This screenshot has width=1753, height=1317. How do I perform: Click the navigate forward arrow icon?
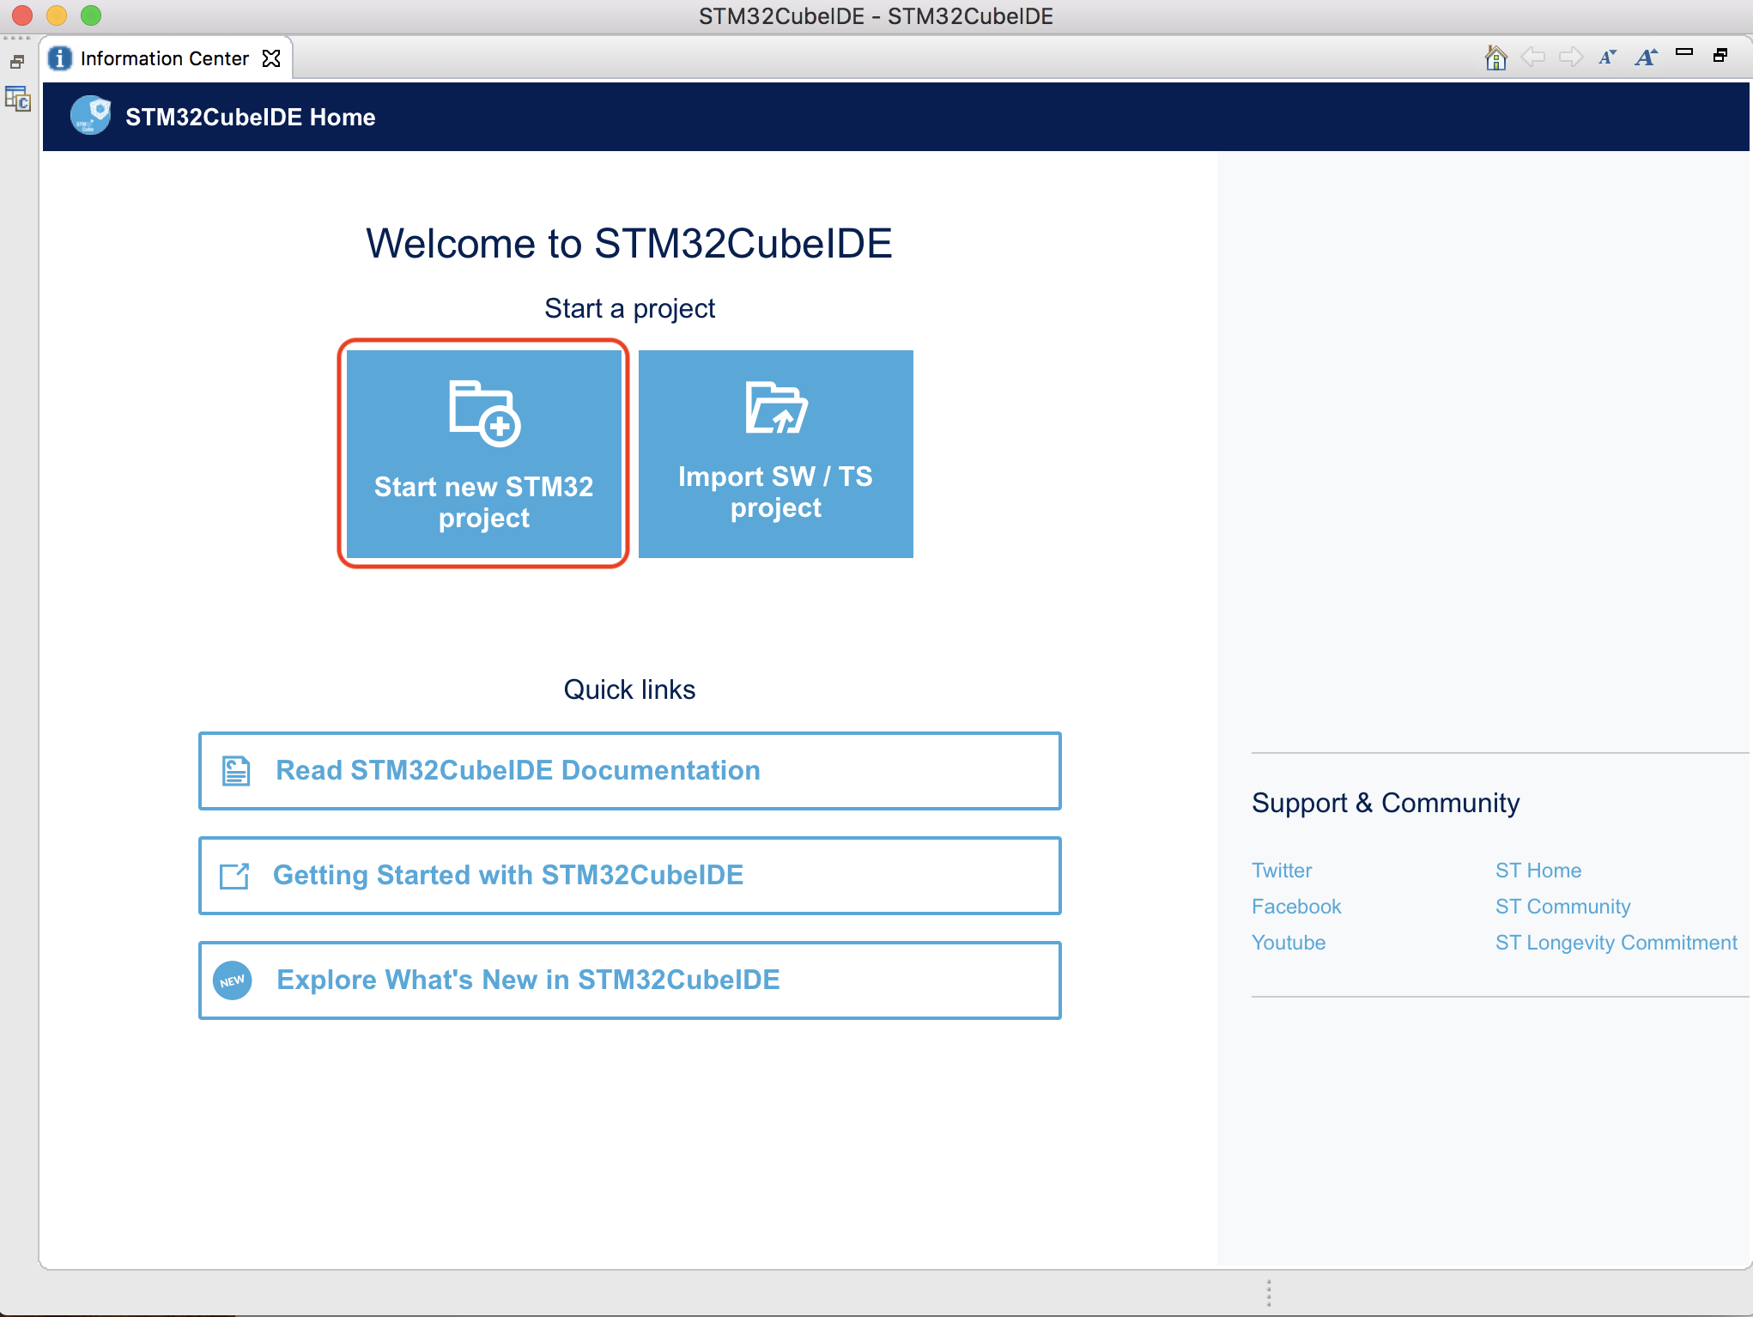(1570, 58)
